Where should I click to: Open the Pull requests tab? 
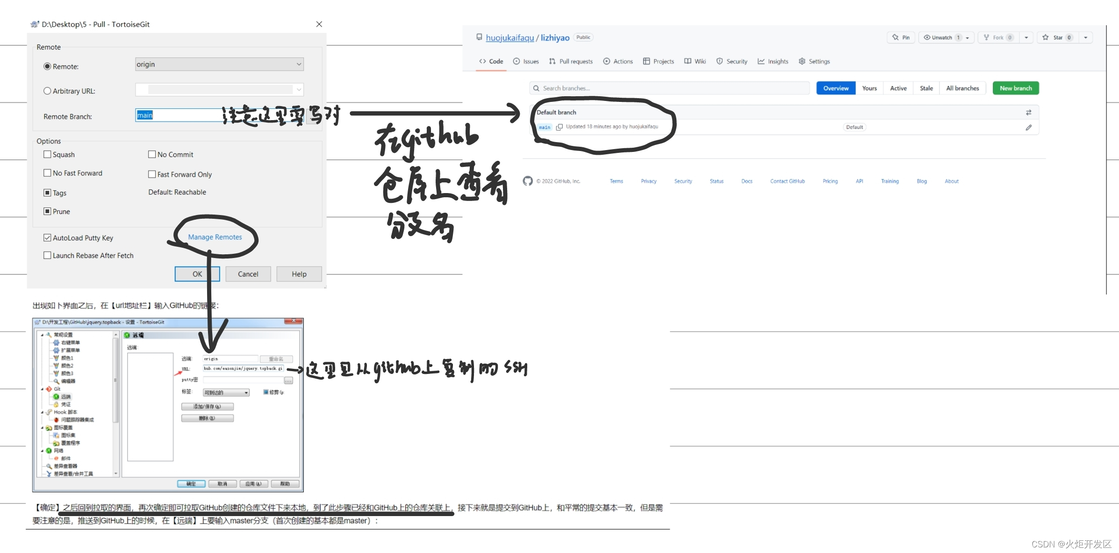click(571, 61)
